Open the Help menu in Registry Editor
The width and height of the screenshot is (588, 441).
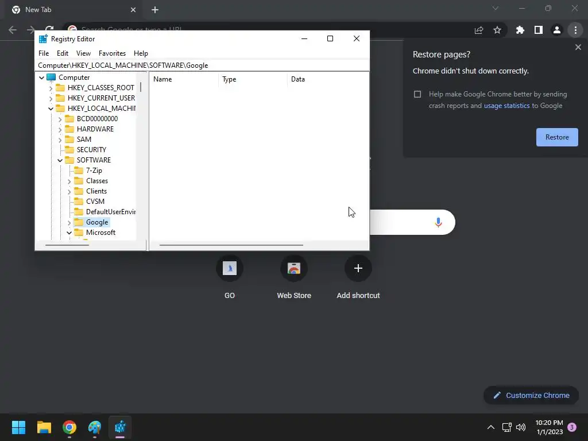click(x=141, y=53)
